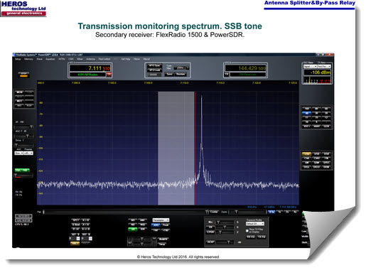Toggle the green SQL squelch button
This screenshot has height=270, width=366.
click(22, 170)
